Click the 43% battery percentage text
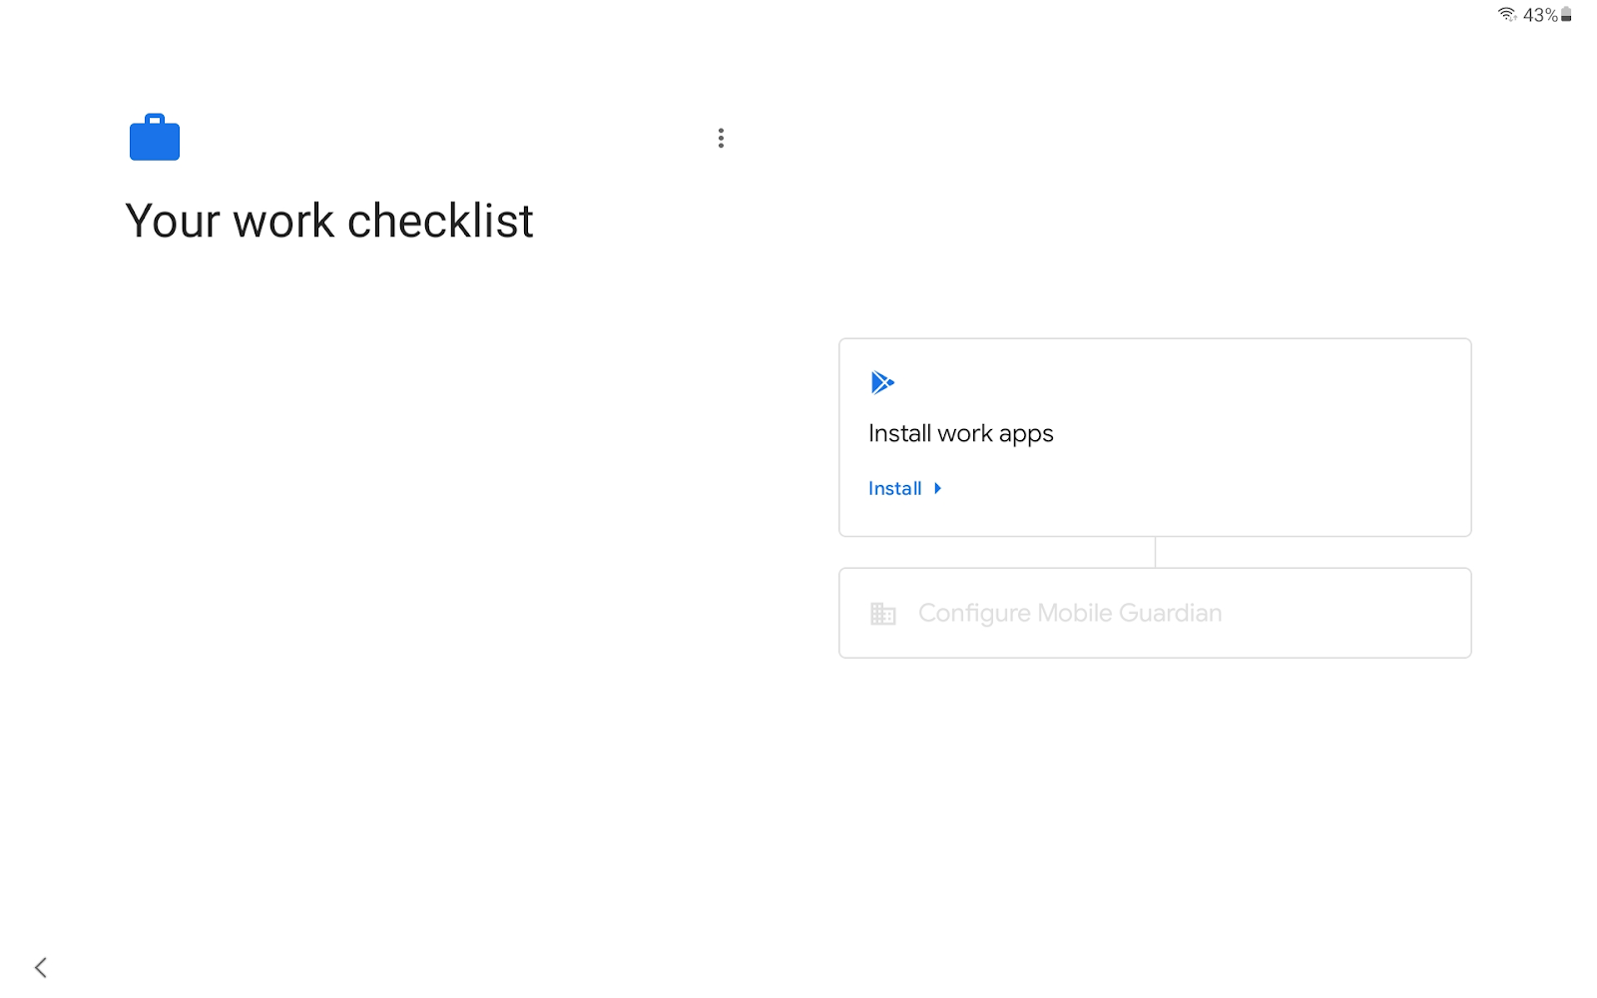The width and height of the screenshot is (1597, 998). point(1539,15)
